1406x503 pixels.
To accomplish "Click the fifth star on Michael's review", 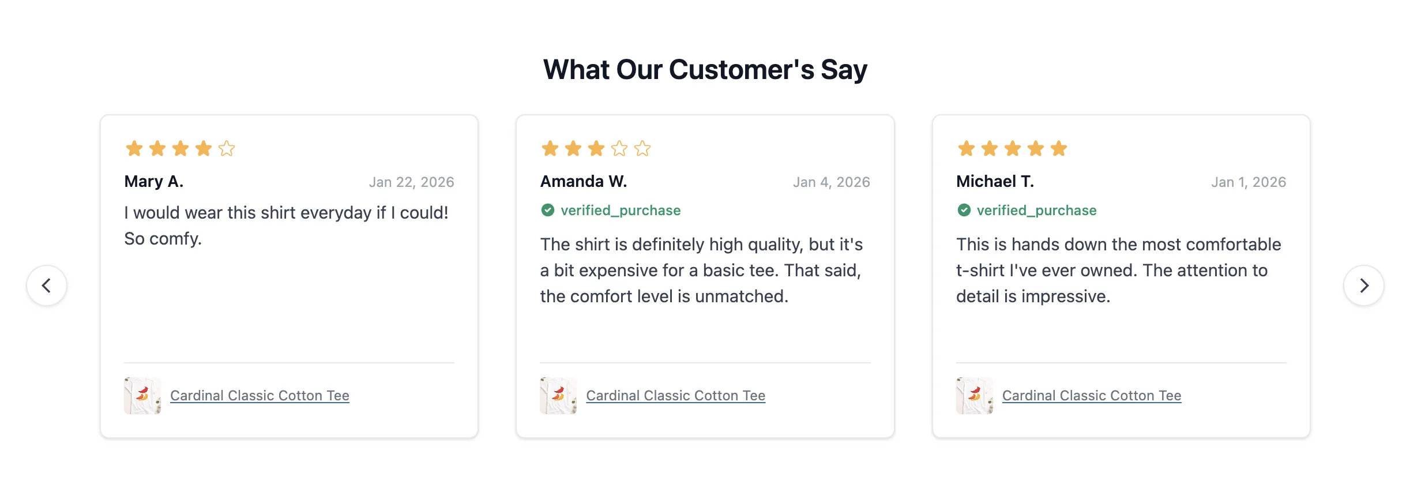I will [1059, 149].
